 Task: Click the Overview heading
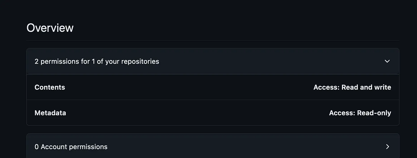50,28
